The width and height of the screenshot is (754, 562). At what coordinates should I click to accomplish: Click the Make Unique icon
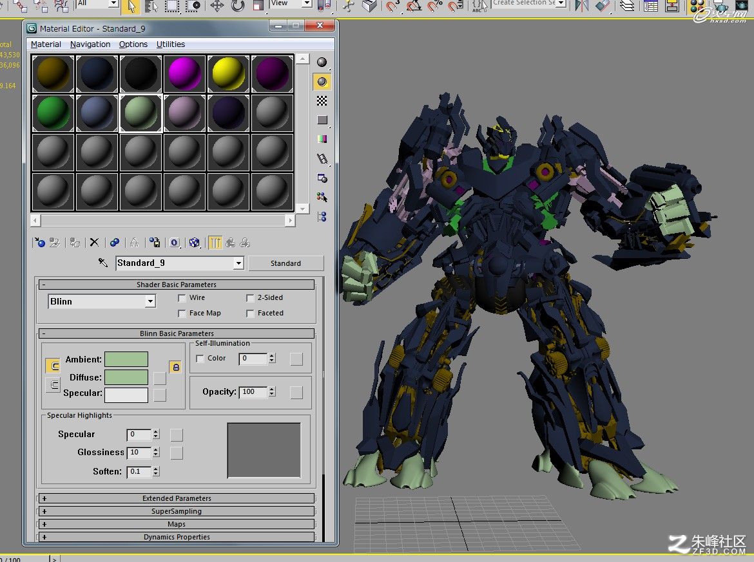point(134,243)
